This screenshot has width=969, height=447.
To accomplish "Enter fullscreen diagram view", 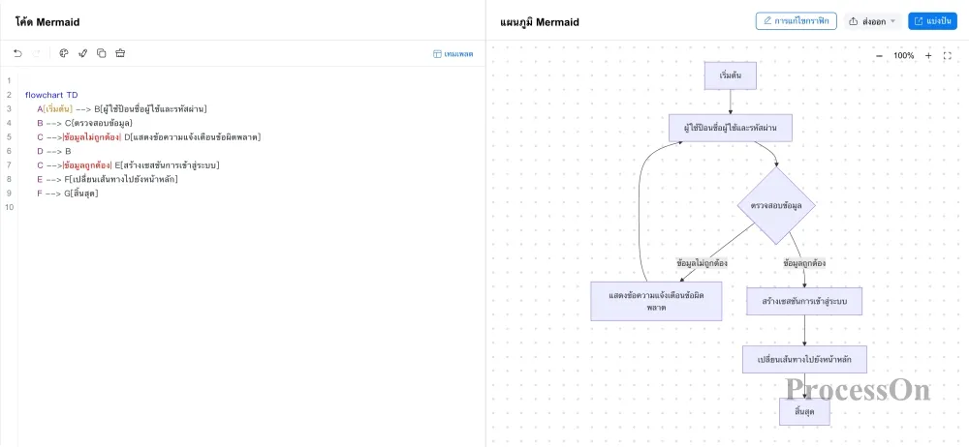I will (948, 55).
